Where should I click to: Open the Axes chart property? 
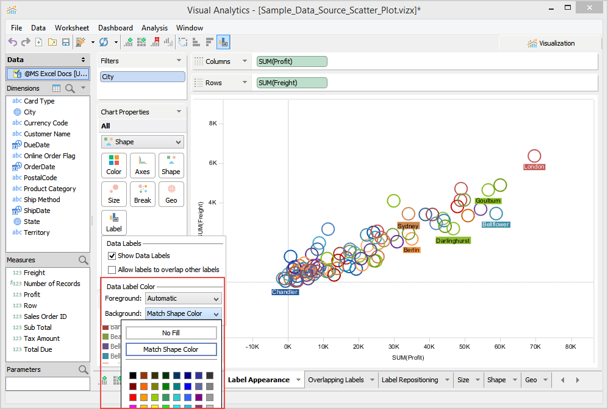143,165
